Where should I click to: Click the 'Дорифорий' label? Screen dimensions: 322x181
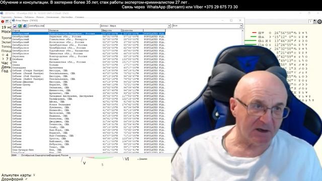pyautogui.click(x=12, y=179)
